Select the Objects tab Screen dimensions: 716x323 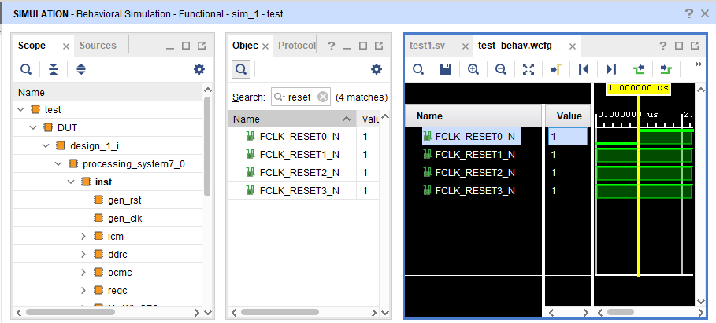(245, 46)
